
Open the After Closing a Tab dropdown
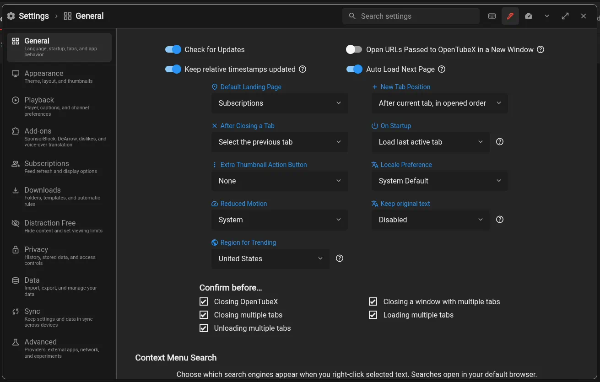pos(280,142)
